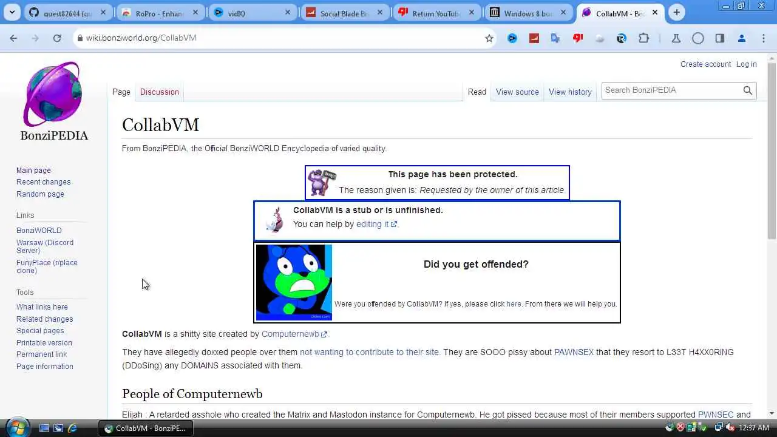The width and height of the screenshot is (777, 437).
Task: Click the Permanent link tool
Action: coord(41,354)
